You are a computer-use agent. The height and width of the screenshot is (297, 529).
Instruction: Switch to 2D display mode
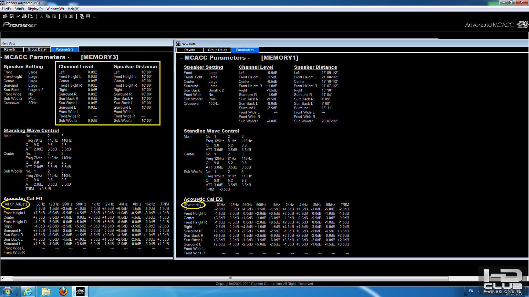pos(65,16)
